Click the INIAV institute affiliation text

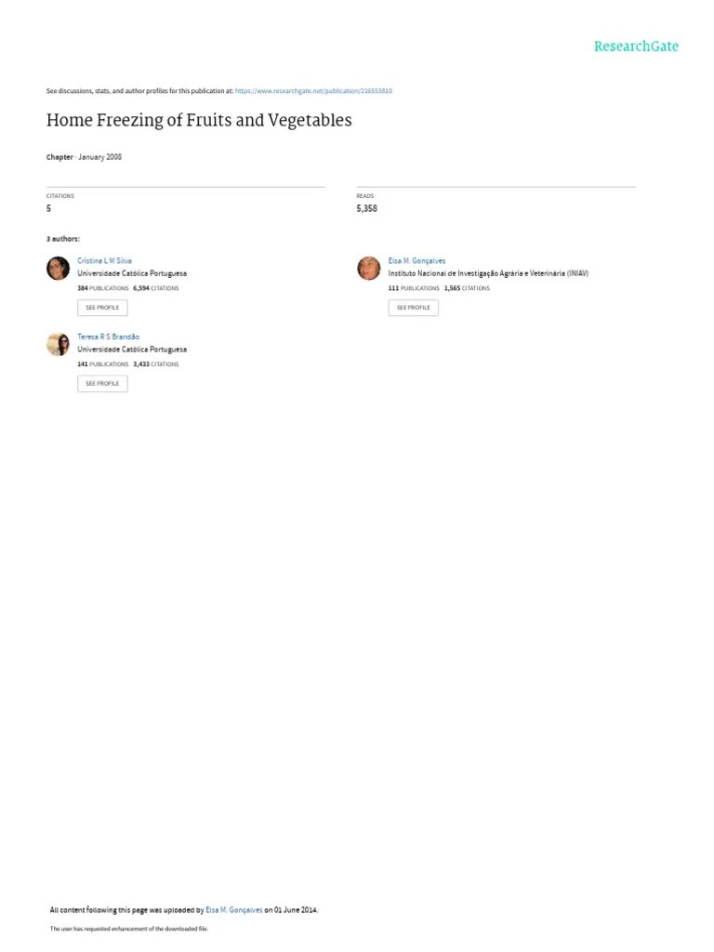click(488, 273)
